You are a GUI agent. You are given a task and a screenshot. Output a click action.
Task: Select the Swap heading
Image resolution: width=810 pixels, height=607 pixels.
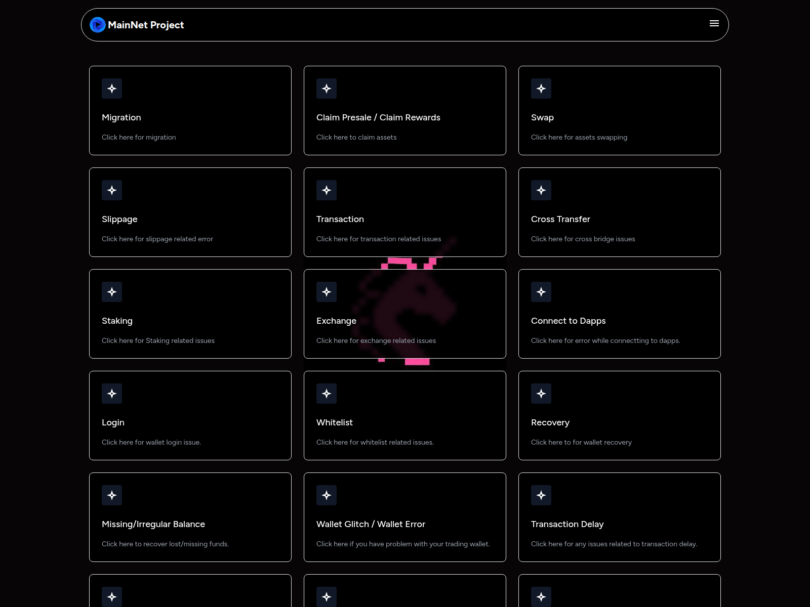coord(542,117)
